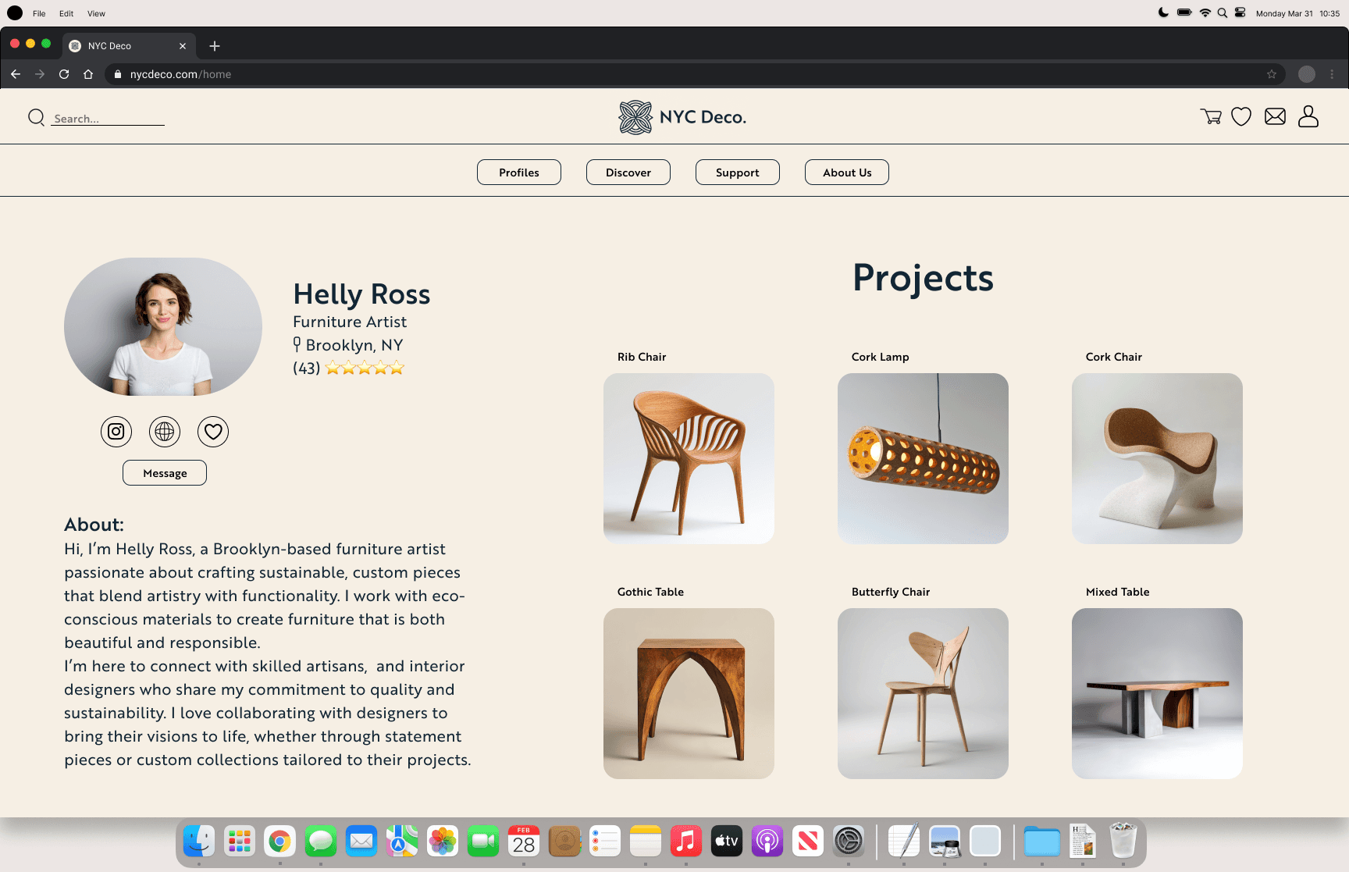
Task: Open the browser three-dot menu
Action: [x=1332, y=74]
